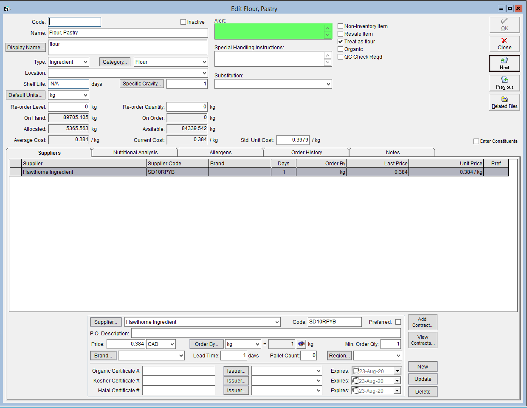
Task: Mark the item as Organic
Action: pos(340,49)
